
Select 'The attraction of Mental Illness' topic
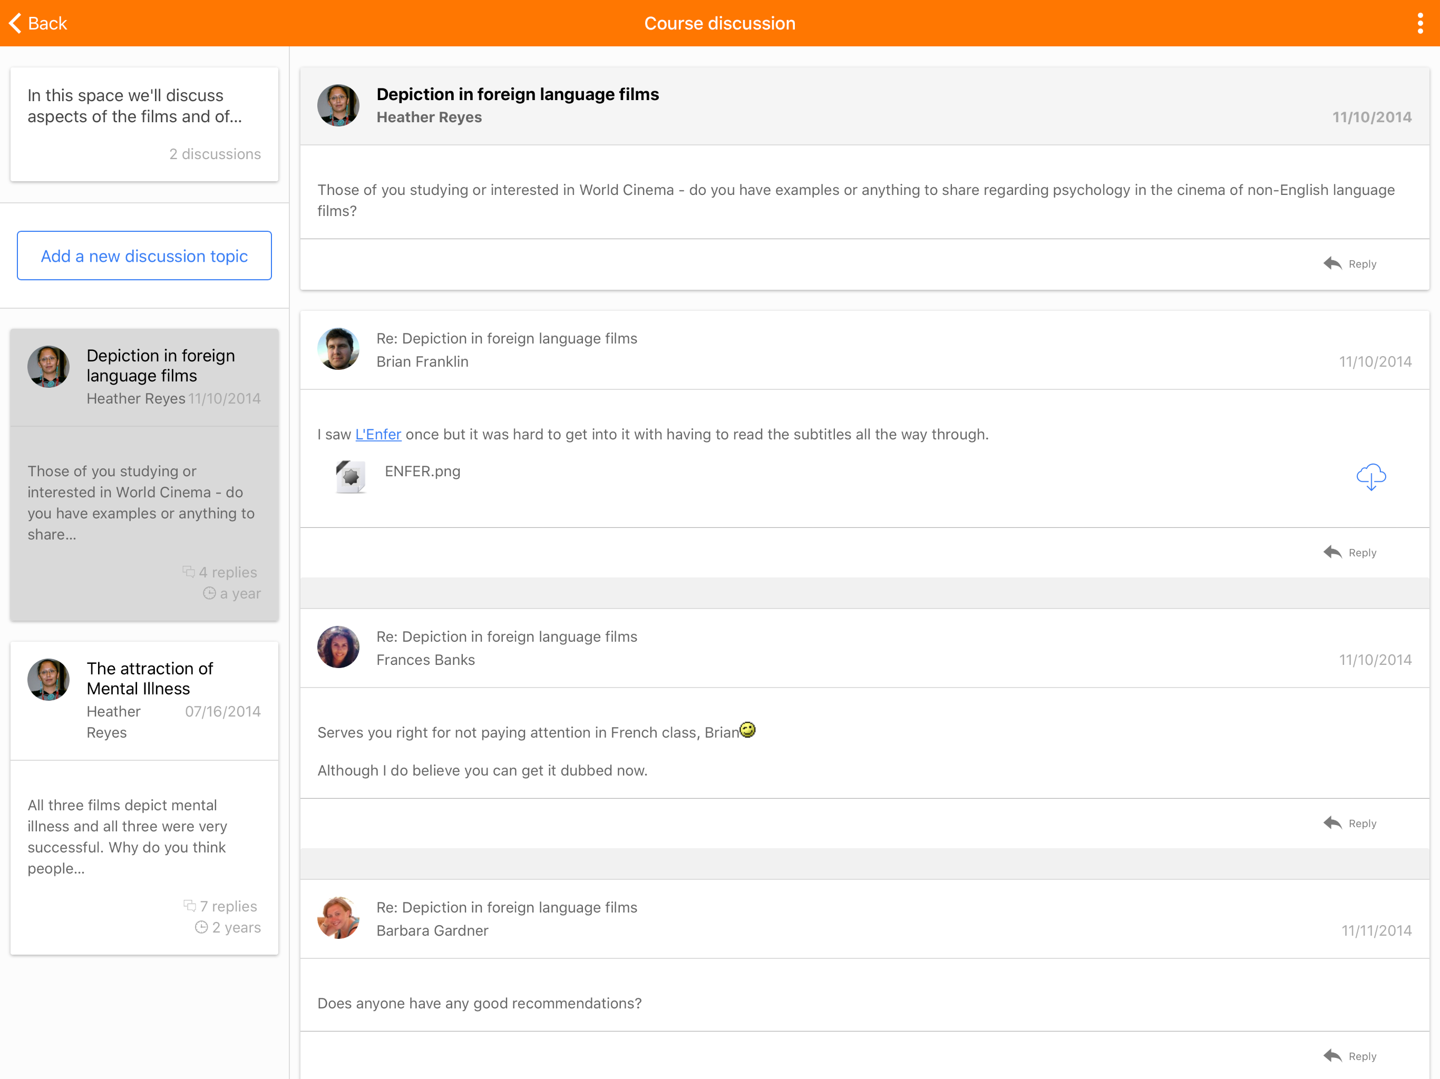point(144,799)
